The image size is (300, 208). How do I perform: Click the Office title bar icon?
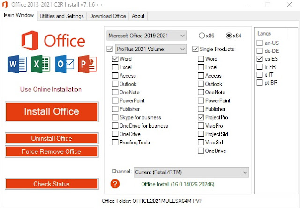click(5, 5)
